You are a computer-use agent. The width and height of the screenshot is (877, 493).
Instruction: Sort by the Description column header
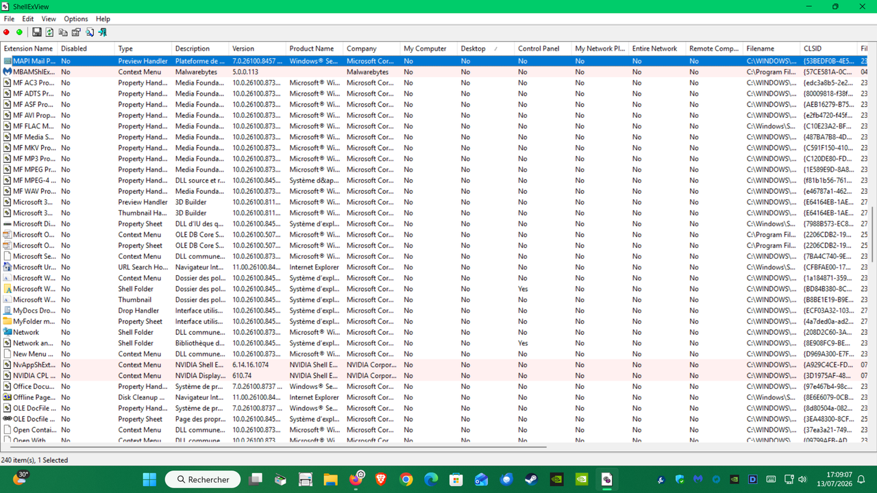(201, 49)
